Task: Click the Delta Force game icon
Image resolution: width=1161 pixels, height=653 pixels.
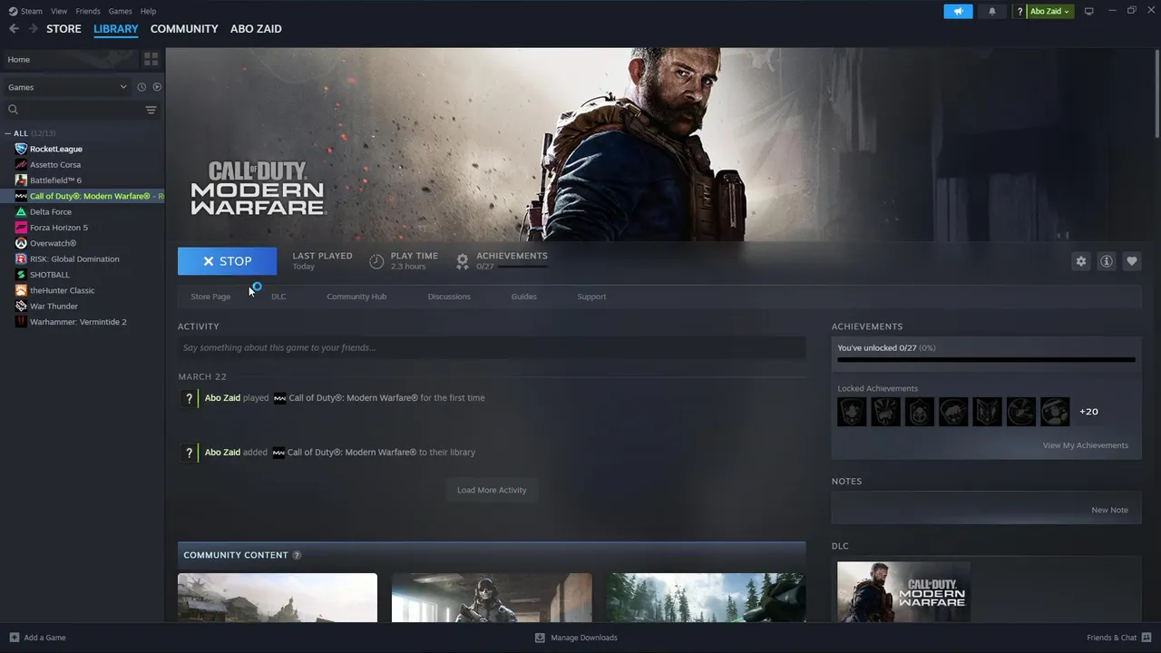Action: pyautogui.click(x=22, y=211)
